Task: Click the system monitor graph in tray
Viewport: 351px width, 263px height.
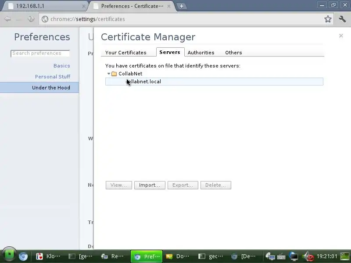Action: point(345,256)
